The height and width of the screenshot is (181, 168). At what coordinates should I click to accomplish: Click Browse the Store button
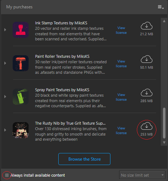[84, 159]
